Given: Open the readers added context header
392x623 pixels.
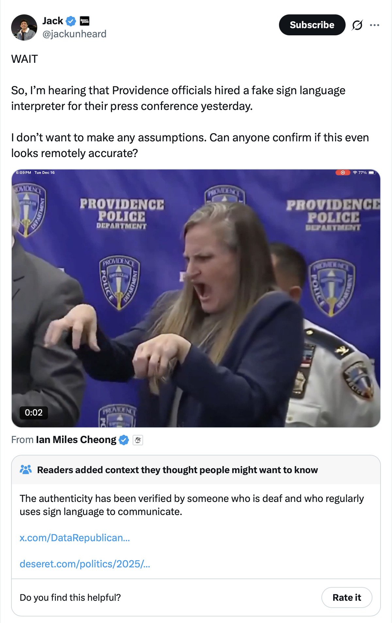Looking at the screenshot, I should coord(177,470).
